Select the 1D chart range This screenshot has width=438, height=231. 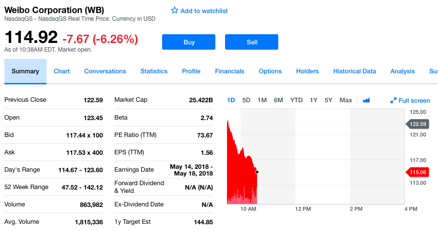pos(231,100)
